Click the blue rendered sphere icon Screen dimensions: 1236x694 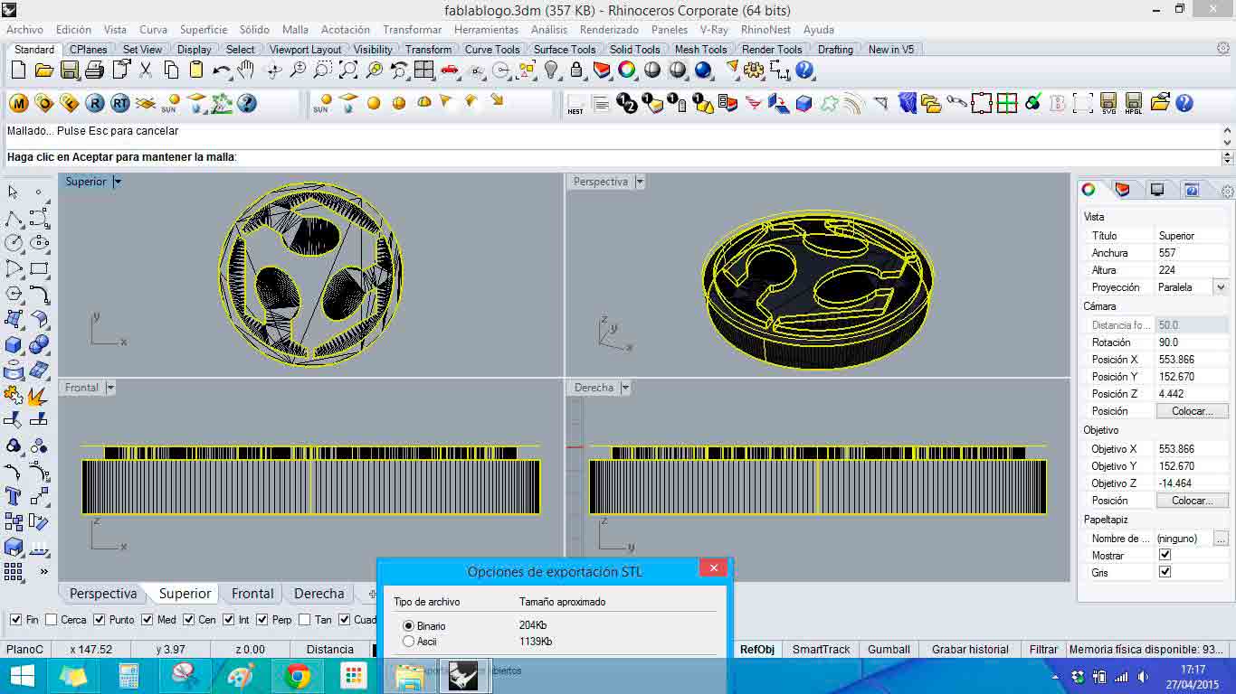point(703,70)
